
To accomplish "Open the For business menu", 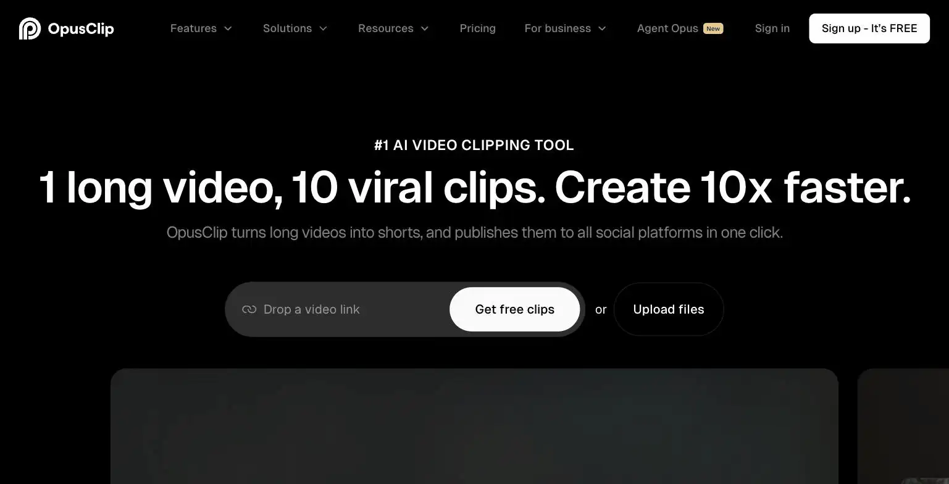I will pyautogui.click(x=566, y=28).
